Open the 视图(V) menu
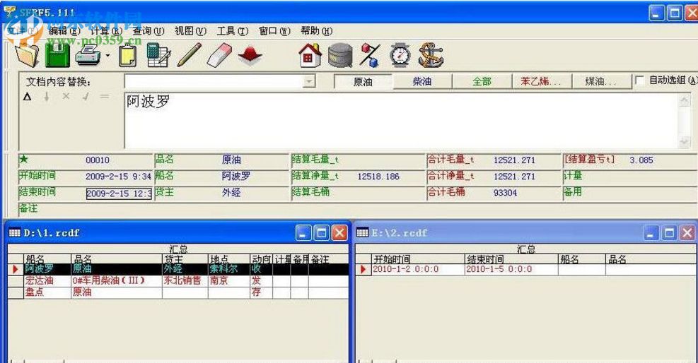Image resolution: width=698 pixels, height=363 pixels. [190, 31]
